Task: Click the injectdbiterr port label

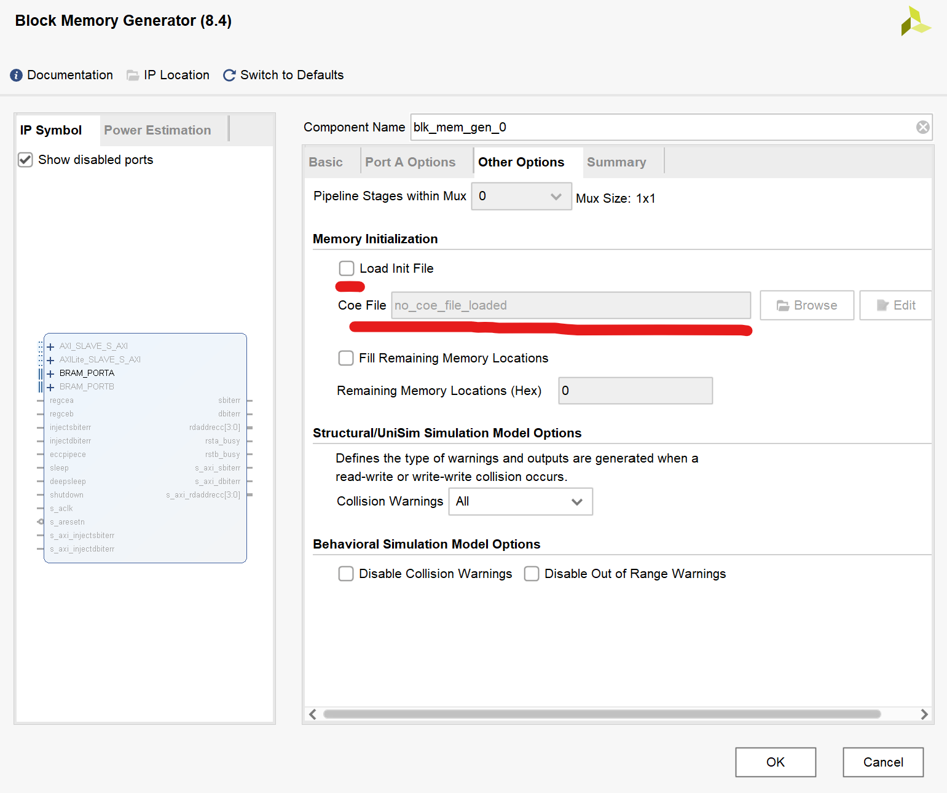Action: [x=70, y=441]
